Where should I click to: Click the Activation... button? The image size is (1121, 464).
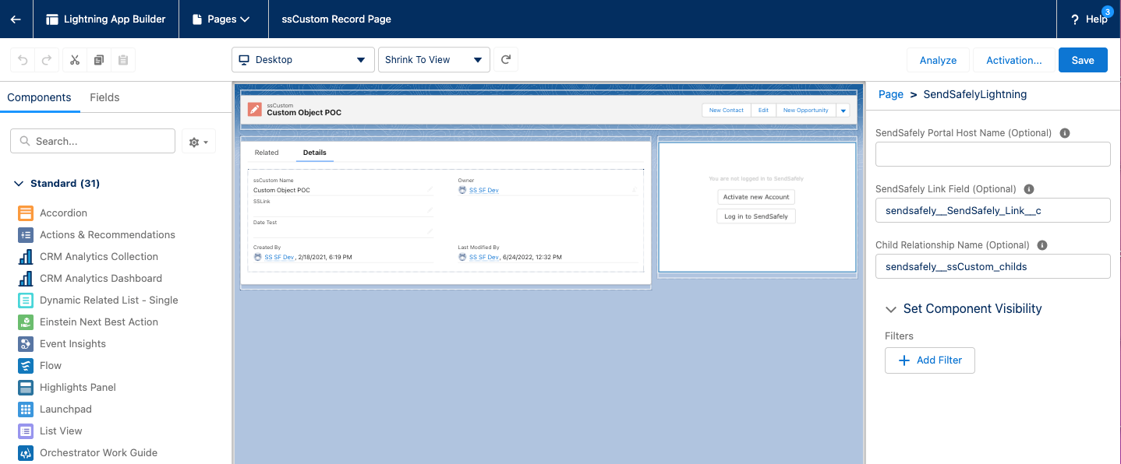click(x=1014, y=60)
